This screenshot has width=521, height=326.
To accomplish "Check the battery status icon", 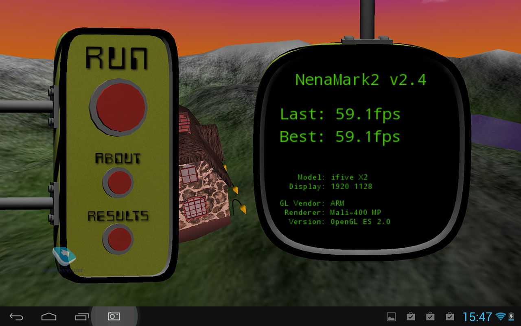I will (x=511, y=317).
